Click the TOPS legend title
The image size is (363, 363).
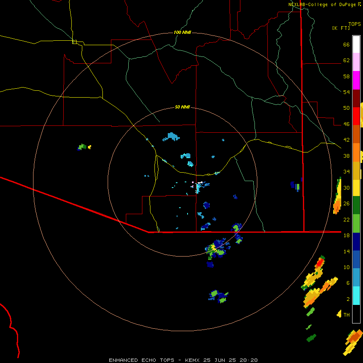[355, 24]
